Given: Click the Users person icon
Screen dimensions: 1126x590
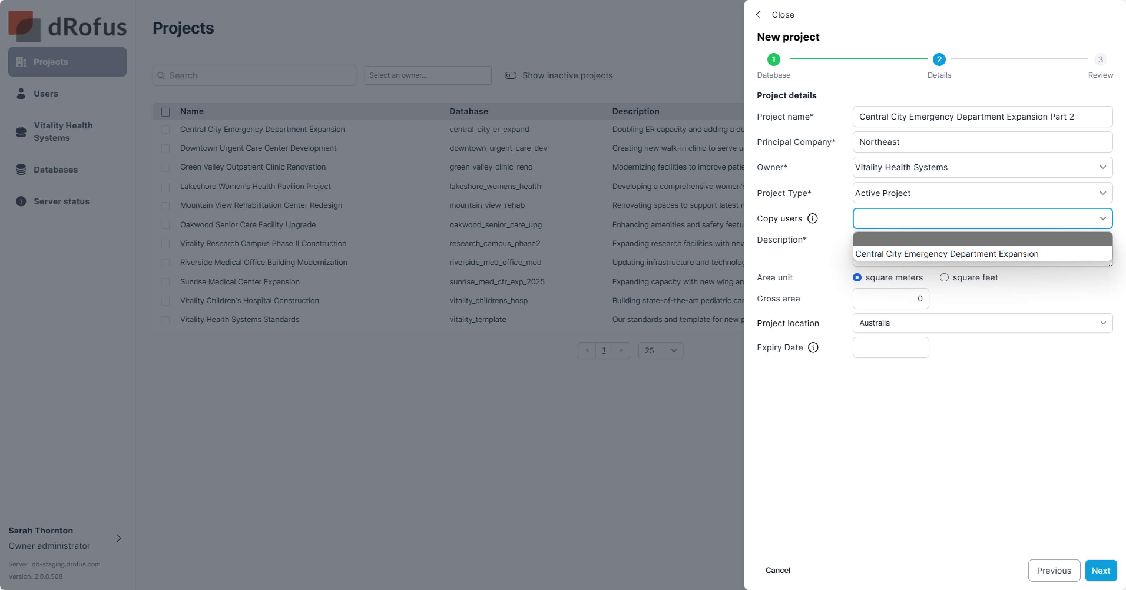Looking at the screenshot, I should click(21, 94).
